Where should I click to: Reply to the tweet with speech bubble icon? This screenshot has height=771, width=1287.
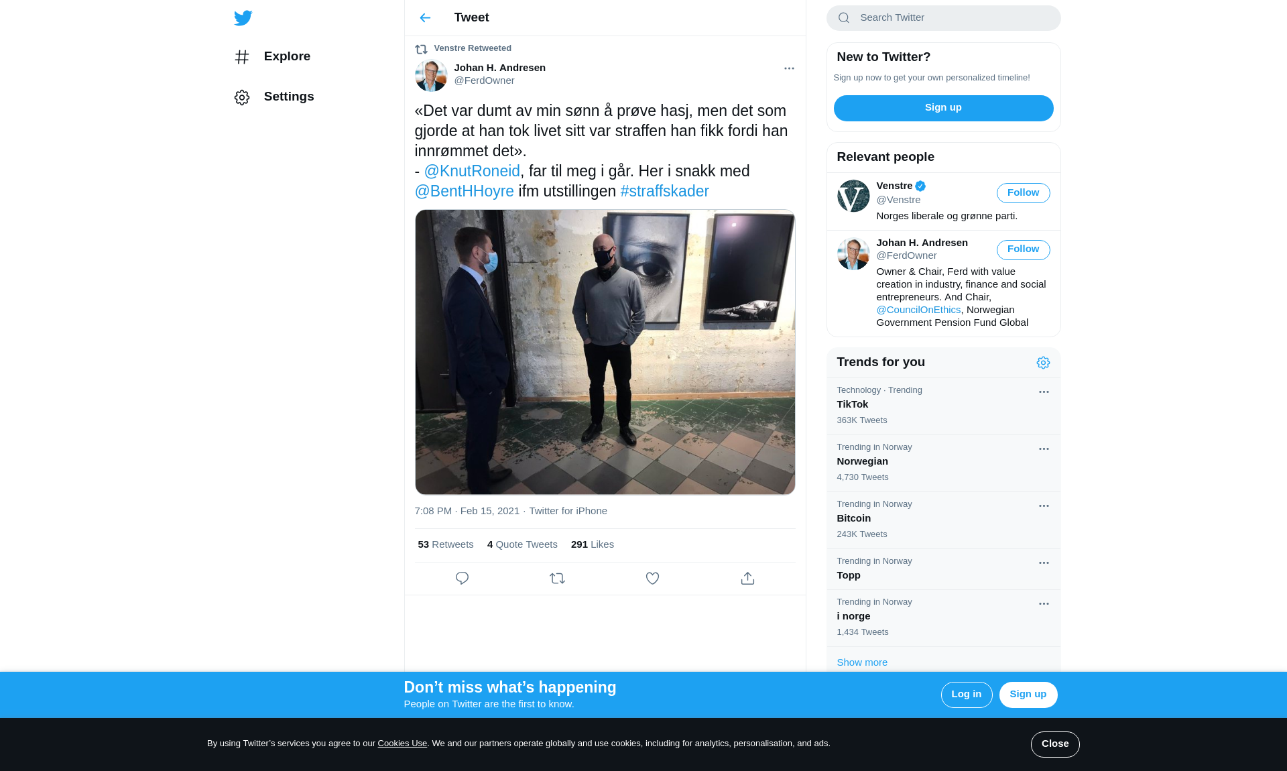coord(462,578)
